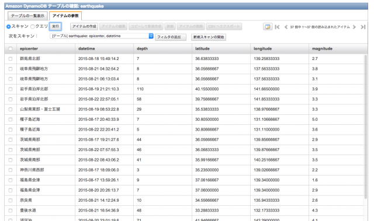
Task: Click the アイテムの作成 button
Action: click(84, 26)
